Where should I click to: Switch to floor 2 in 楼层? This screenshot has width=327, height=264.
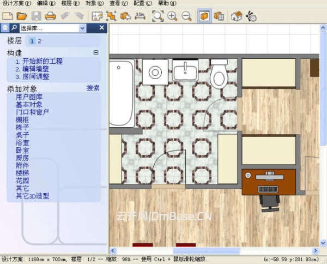tap(39, 41)
